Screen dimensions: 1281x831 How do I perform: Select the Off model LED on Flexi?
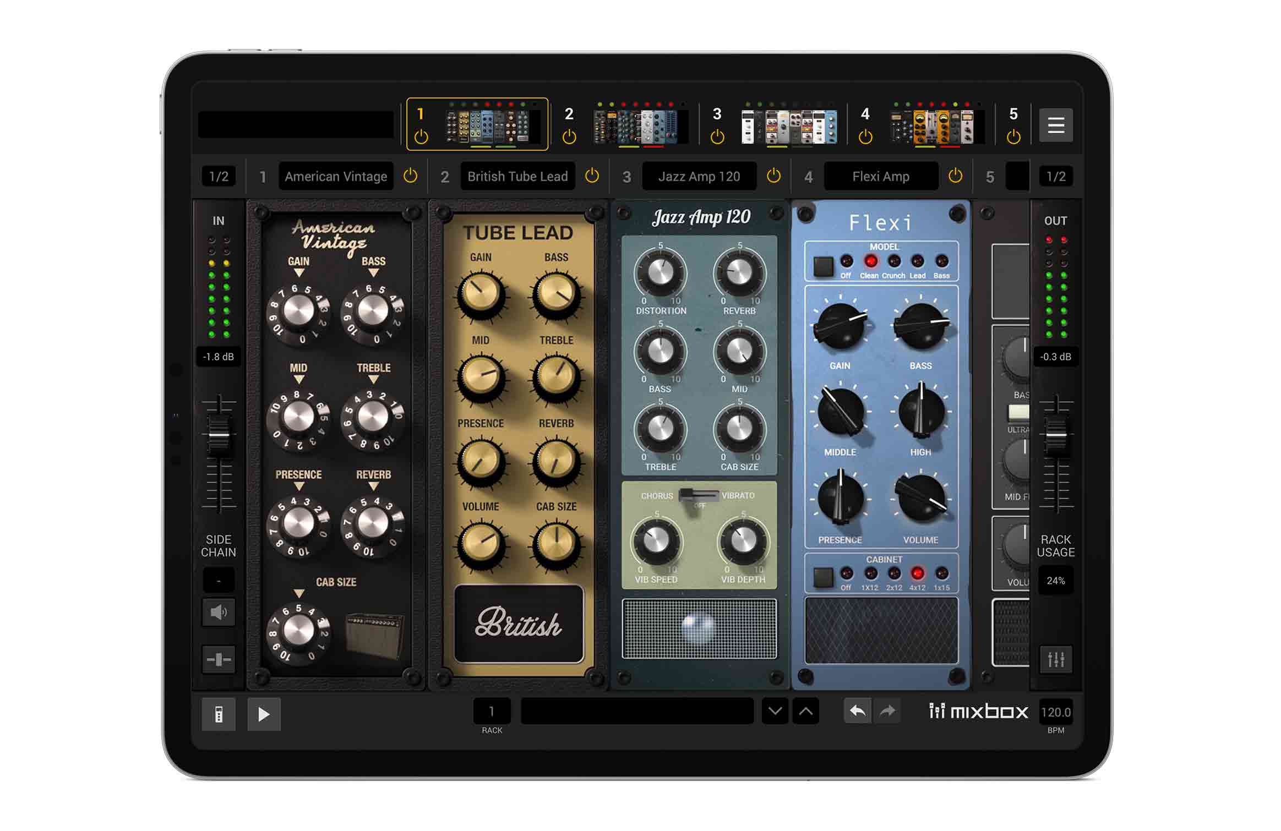(x=846, y=261)
